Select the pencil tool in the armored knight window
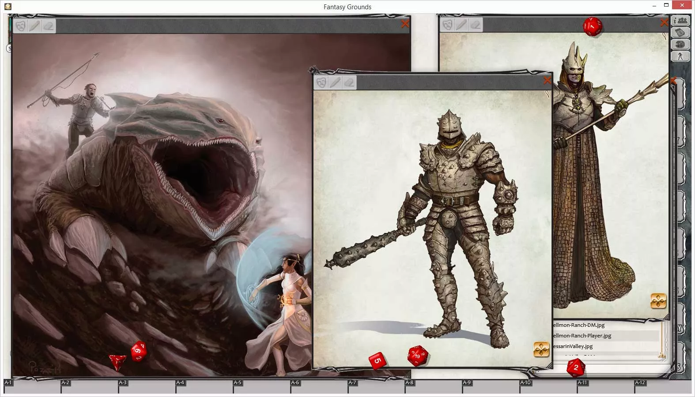This screenshot has width=695, height=397. tap(335, 82)
